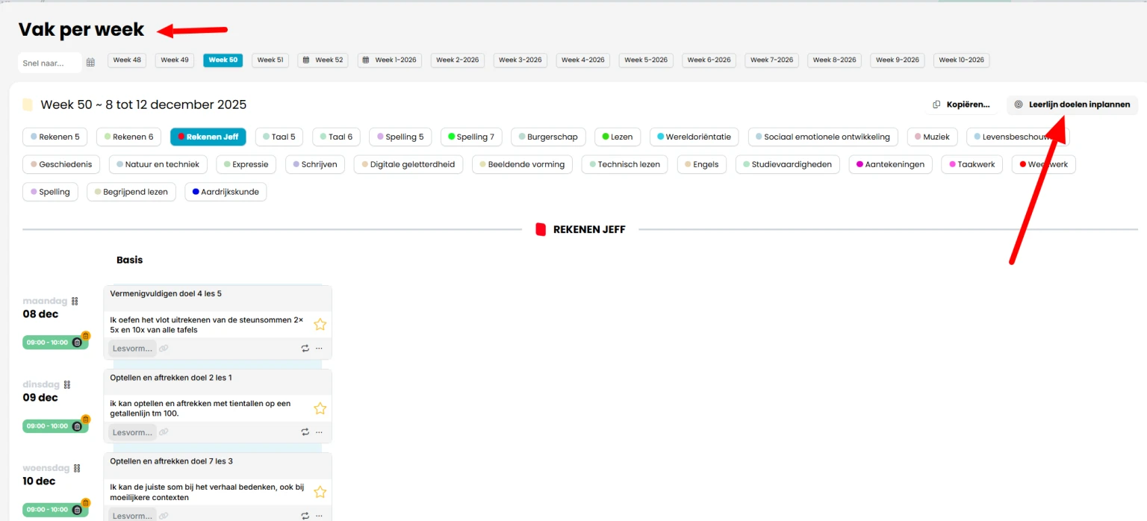Select the Taal 5 subject tab
1147x521 pixels.
point(279,137)
